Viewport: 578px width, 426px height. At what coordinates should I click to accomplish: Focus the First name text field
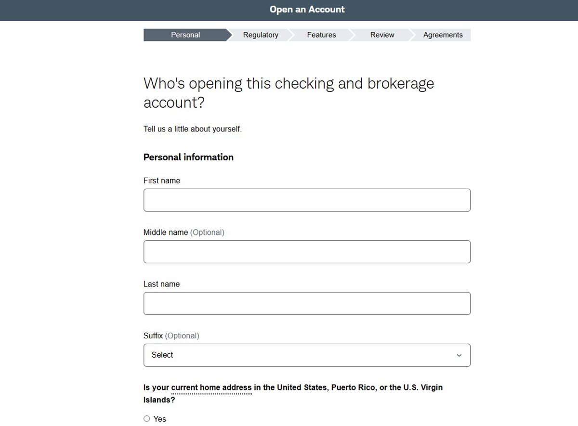point(307,200)
